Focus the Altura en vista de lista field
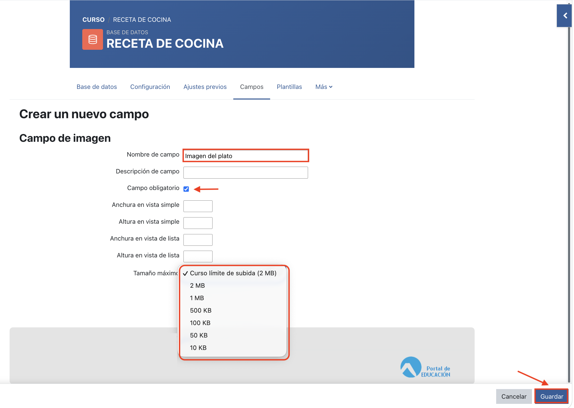 click(x=198, y=256)
